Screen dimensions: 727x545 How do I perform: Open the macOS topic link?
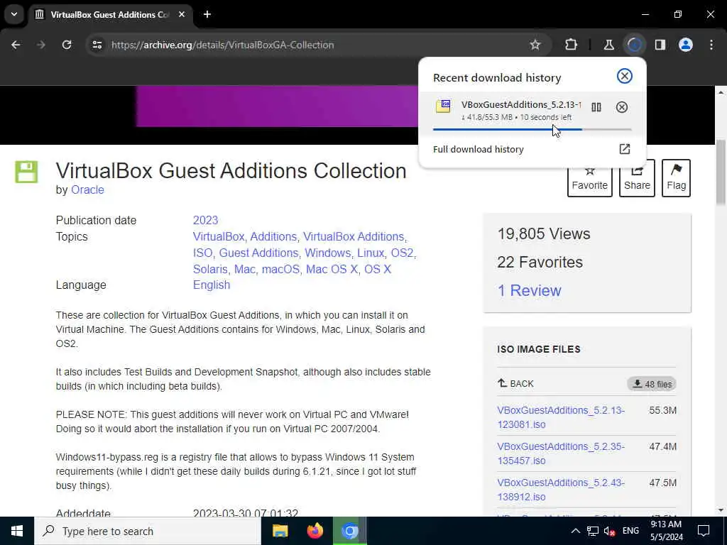coord(280,269)
